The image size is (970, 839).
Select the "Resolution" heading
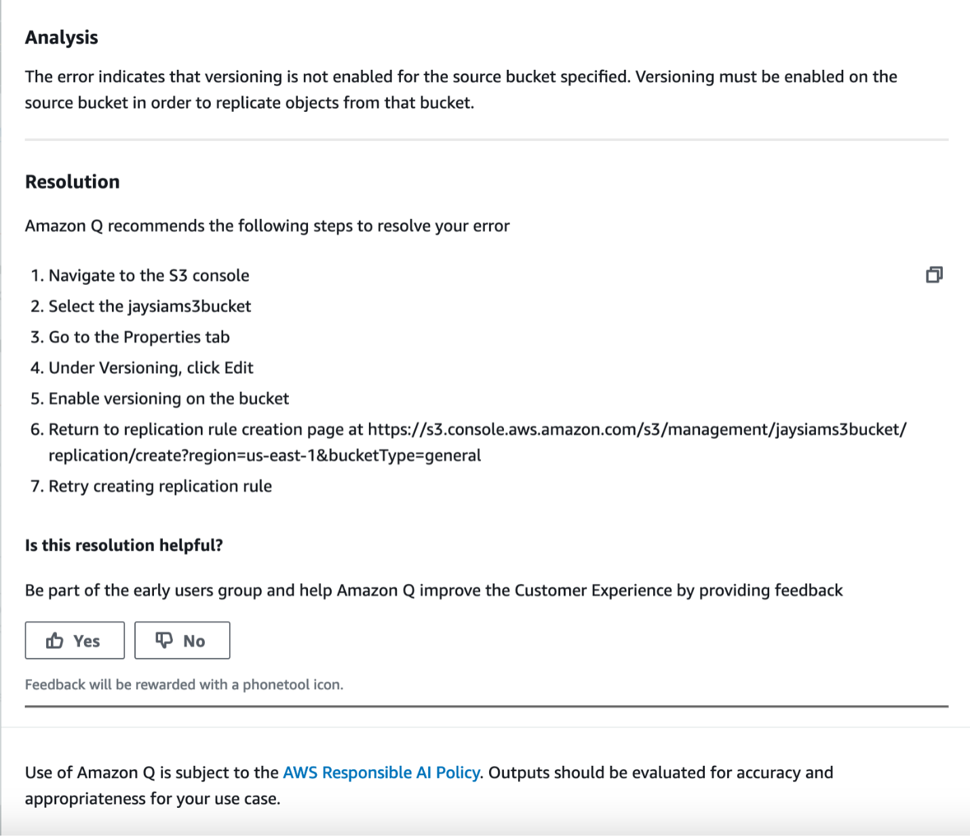click(x=72, y=181)
